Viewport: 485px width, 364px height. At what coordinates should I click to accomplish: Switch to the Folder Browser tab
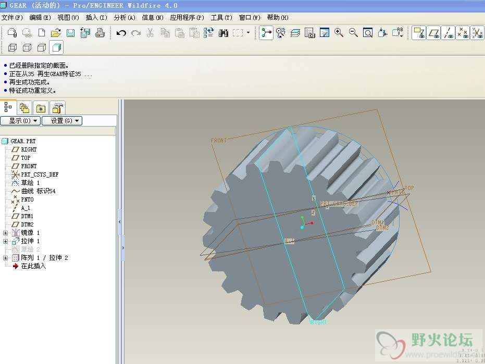(24, 108)
